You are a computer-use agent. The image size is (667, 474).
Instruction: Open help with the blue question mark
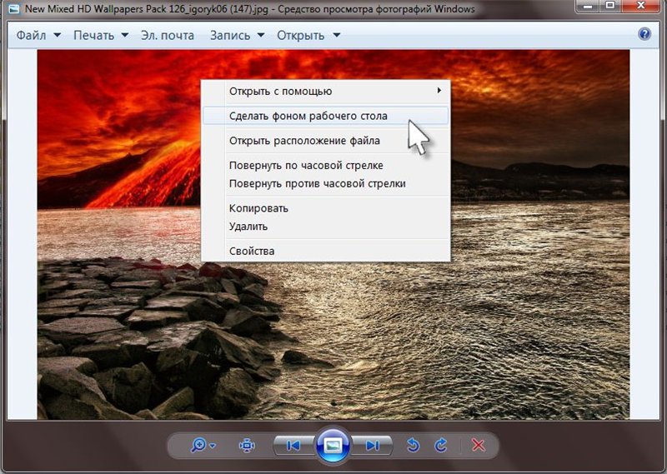click(644, 34)
